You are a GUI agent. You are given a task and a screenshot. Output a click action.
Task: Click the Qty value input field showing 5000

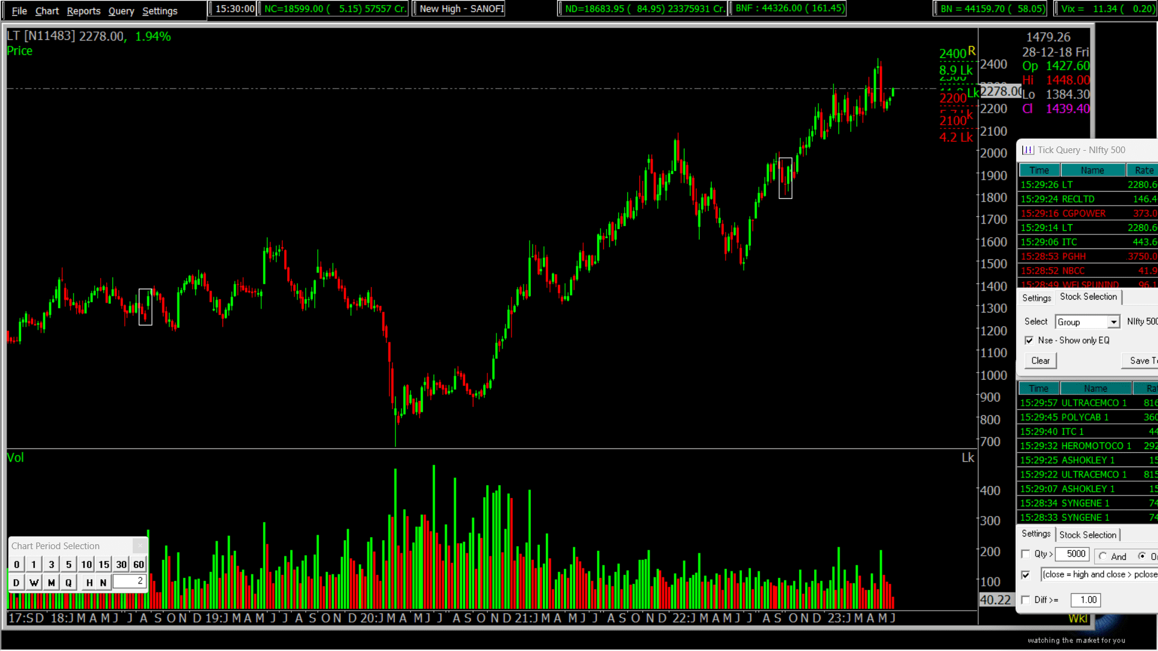click(x=1072, y=554)
